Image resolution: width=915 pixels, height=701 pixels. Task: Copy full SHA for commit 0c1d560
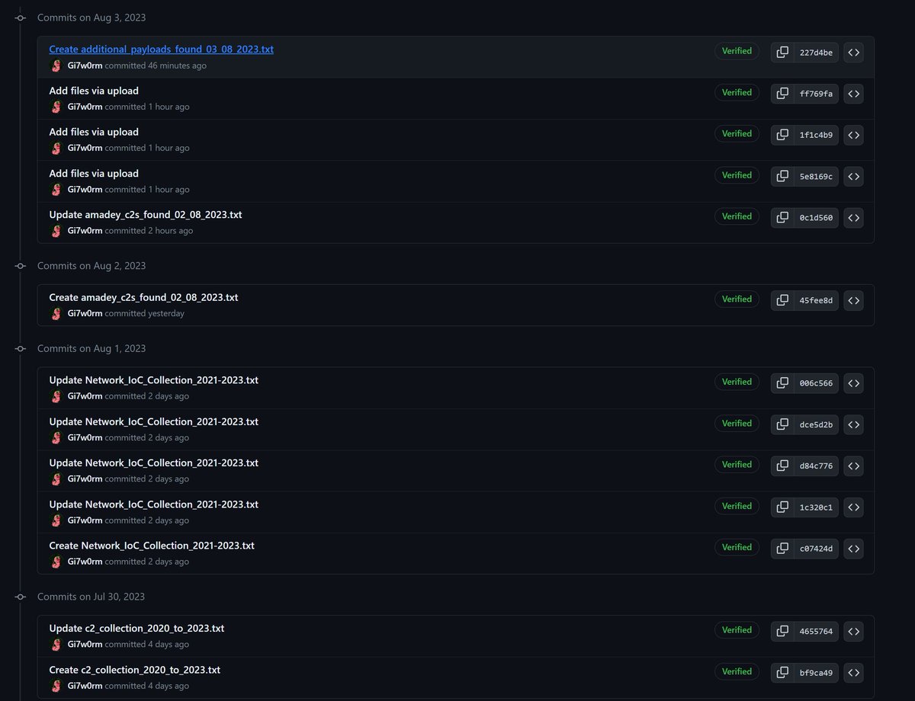coord(782,218)
